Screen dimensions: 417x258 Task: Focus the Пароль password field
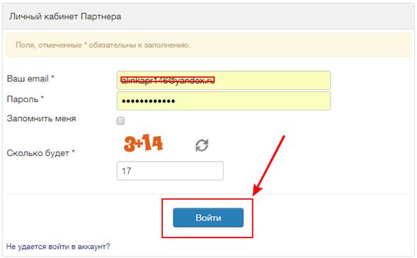coord(224,101)
